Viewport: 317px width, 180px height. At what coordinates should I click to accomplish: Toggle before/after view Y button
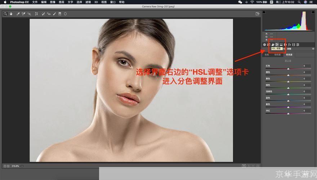point(244,166)
